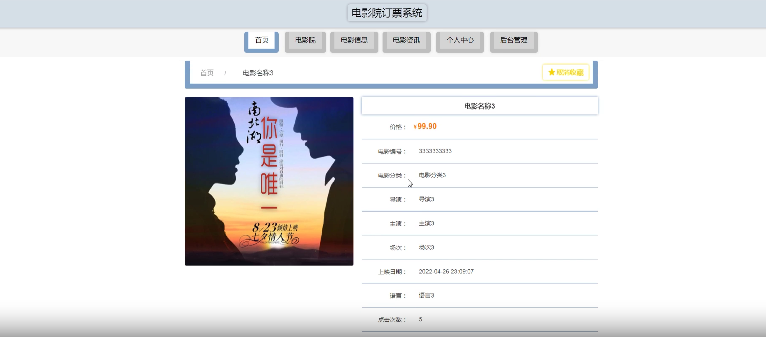Click the session value 场次3
766x337 pixels.
[x=426, y=247]
